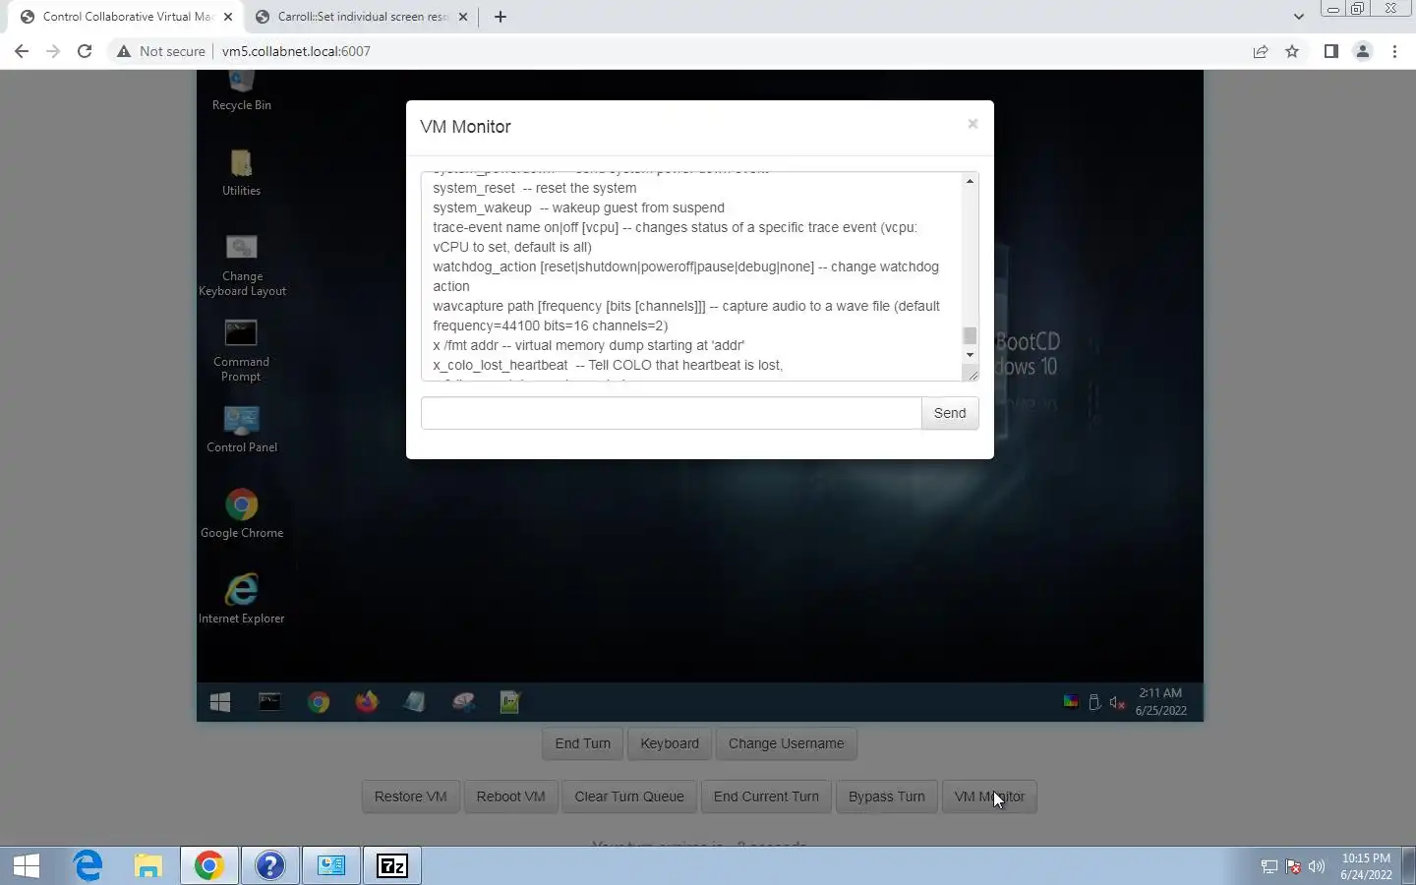
Task: Select the Utilities folder icon in VM
Action: (x=241, y=172)
